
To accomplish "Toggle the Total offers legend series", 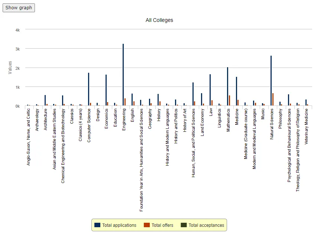I will click(x=158, y=225).
